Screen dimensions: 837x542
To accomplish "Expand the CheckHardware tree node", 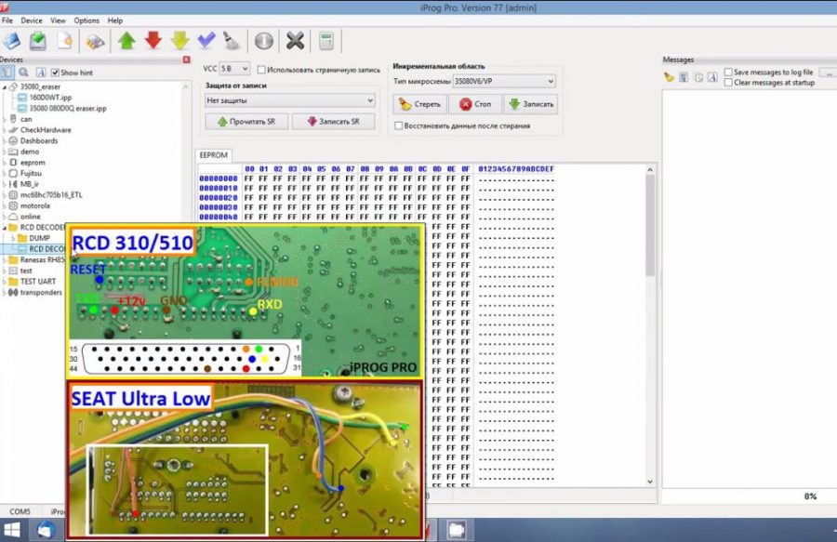I will coord(5,130).
